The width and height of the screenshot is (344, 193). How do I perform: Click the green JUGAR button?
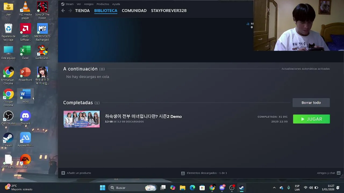(x=311, y=119)
